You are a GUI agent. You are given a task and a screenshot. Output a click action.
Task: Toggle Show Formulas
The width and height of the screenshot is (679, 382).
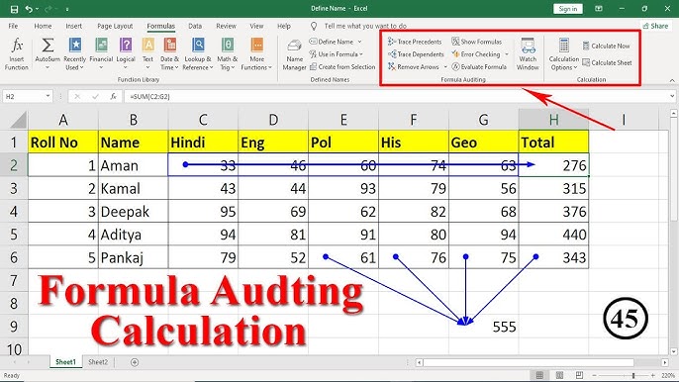coord(477,42)
